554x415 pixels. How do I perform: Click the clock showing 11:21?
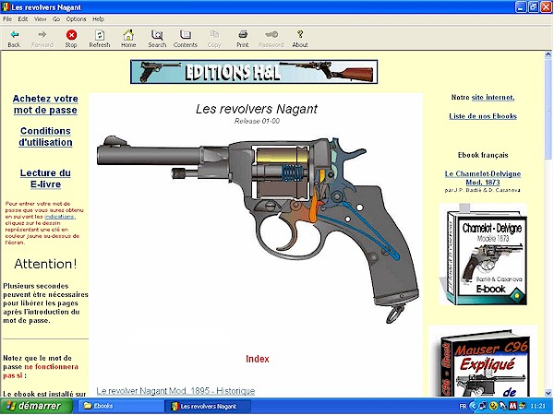click(537, 407)
